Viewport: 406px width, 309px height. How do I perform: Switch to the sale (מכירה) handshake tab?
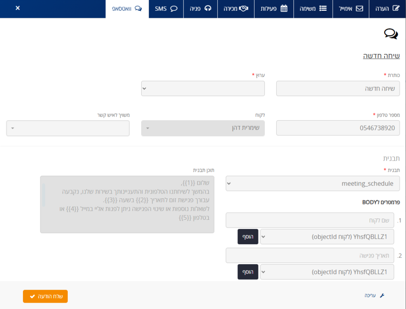tap(236, 9)
